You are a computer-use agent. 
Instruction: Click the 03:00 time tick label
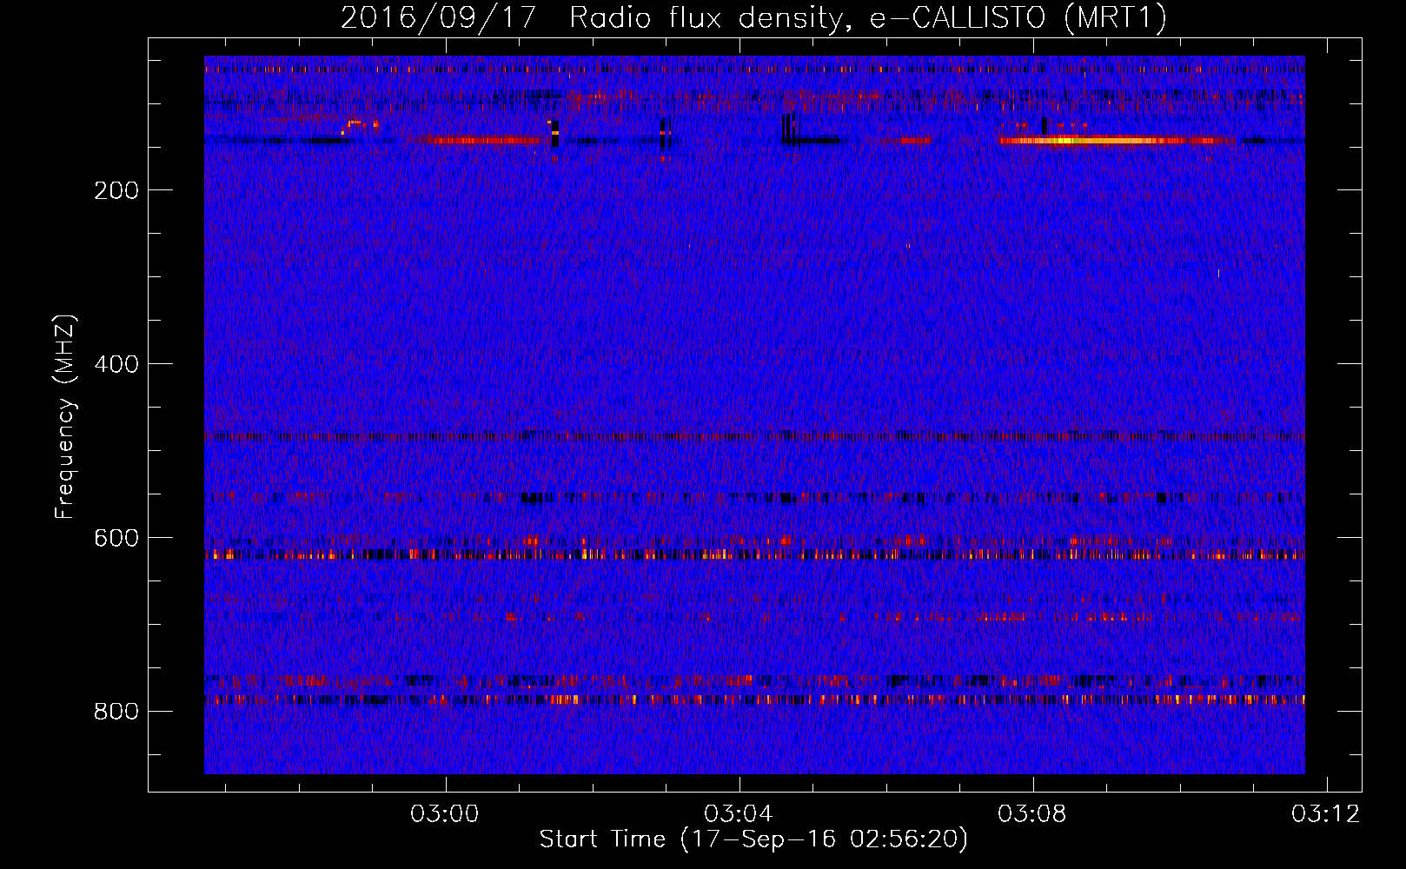tap(445, 814)
